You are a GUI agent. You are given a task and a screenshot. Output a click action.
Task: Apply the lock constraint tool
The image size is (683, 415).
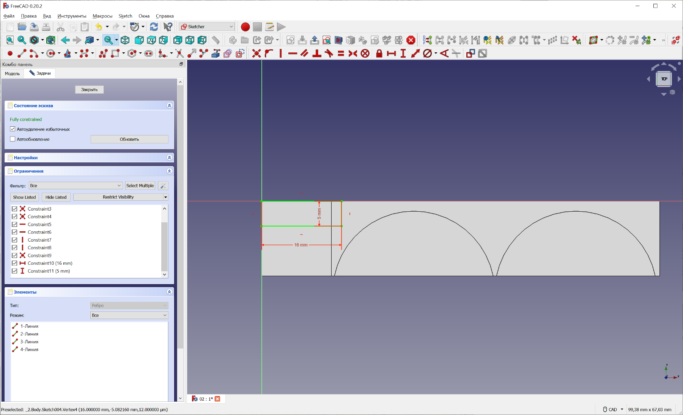379,53
